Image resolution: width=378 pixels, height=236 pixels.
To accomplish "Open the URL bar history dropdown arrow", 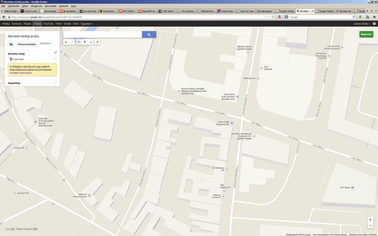I will click(269, 17).
